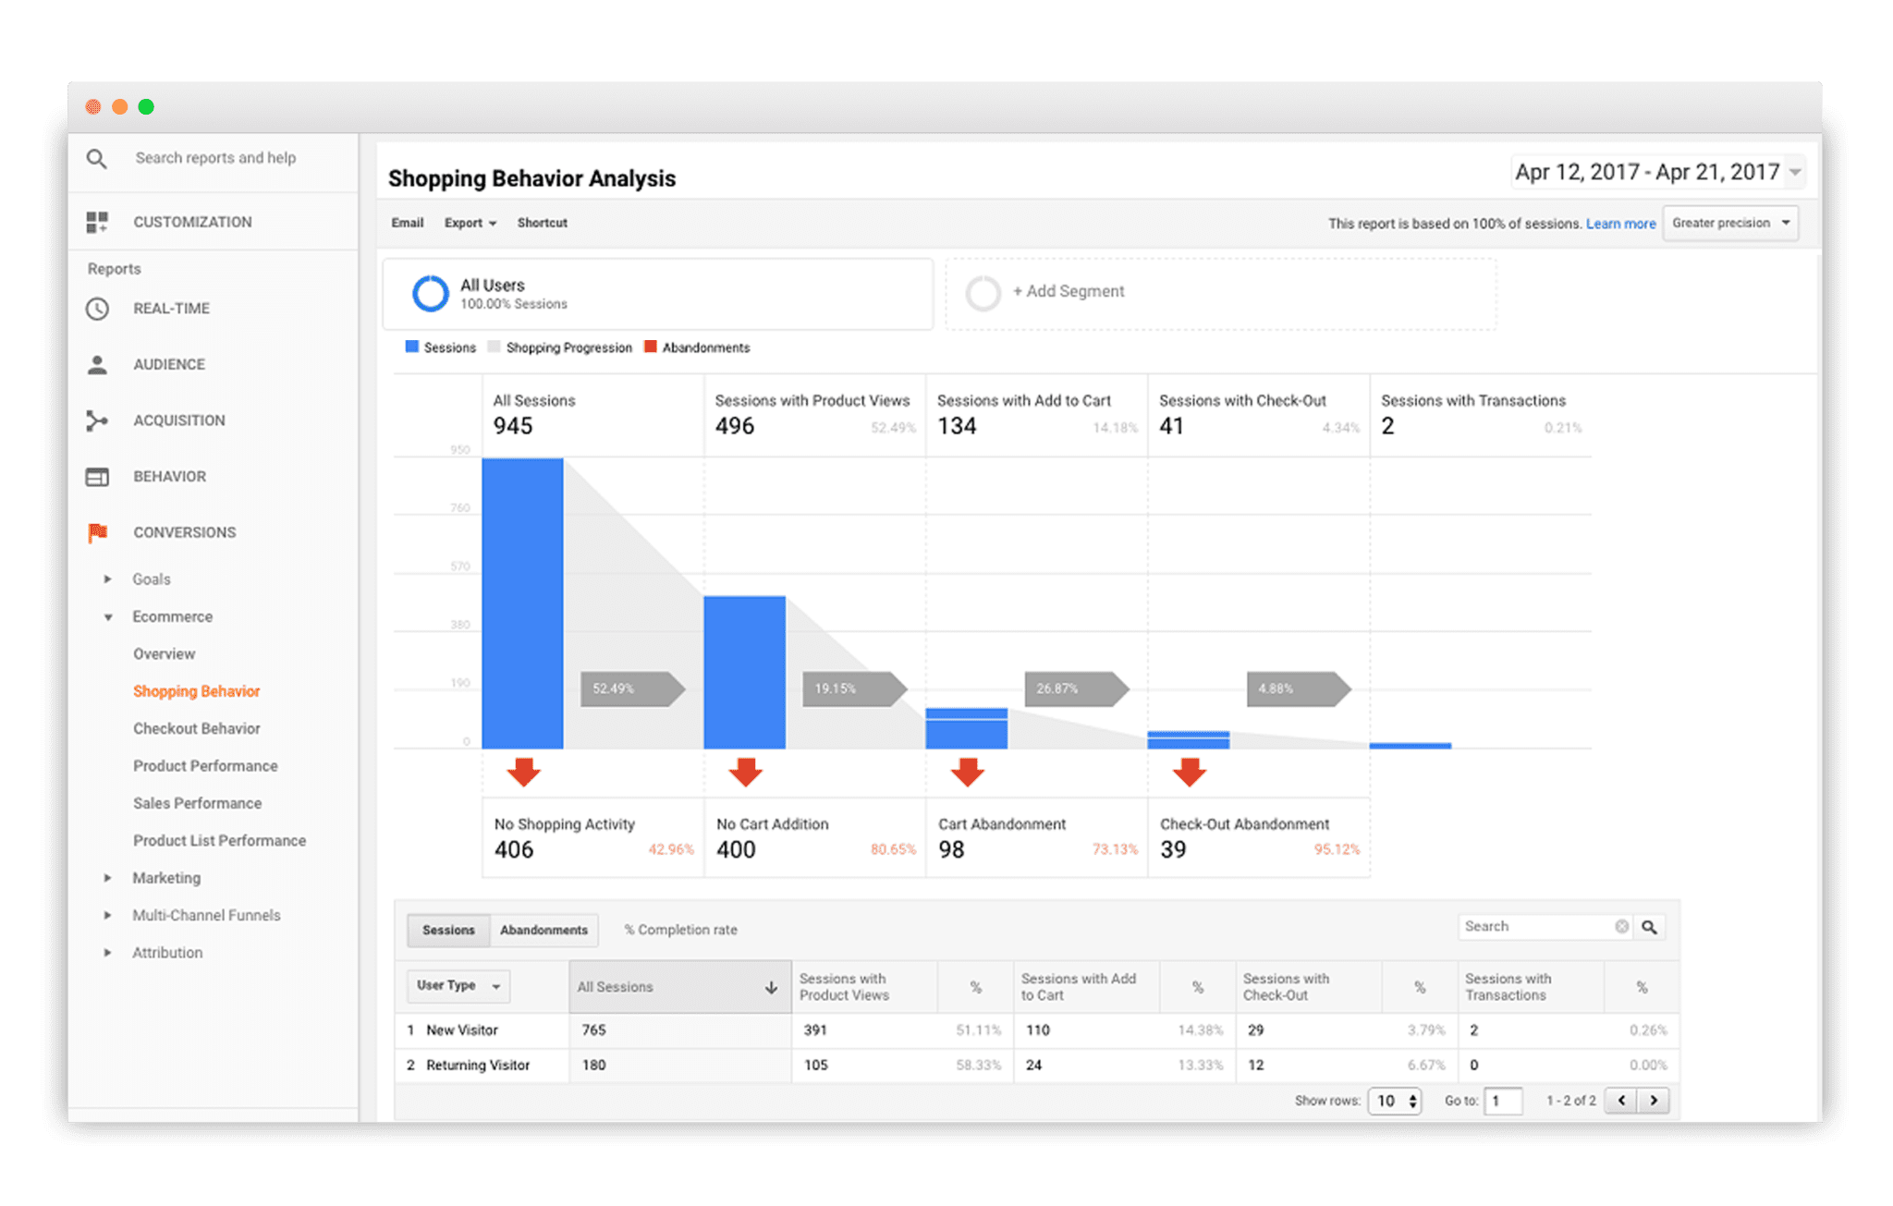Select the Audience person icon
The width and height of the screenshot is (1893, 1206).
pos(97,364)
